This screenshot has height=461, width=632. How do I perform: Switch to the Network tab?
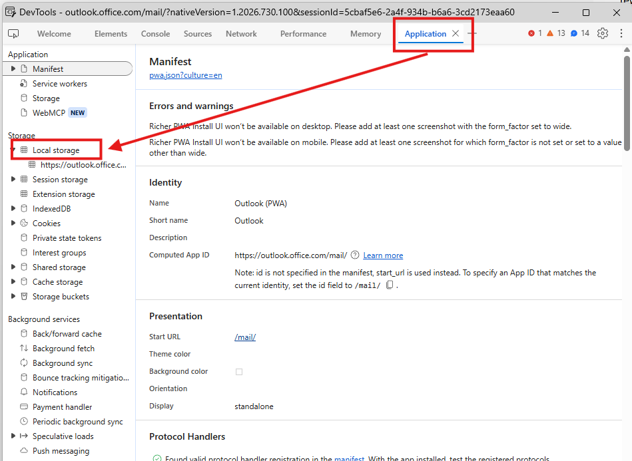(x=241, y=34)
